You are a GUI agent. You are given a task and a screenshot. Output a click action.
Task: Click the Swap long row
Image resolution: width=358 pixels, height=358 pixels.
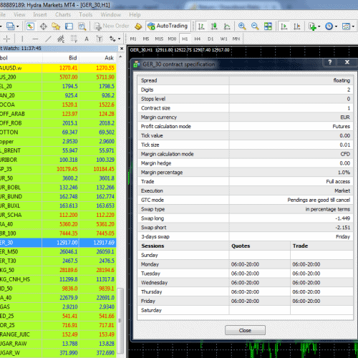246,218
